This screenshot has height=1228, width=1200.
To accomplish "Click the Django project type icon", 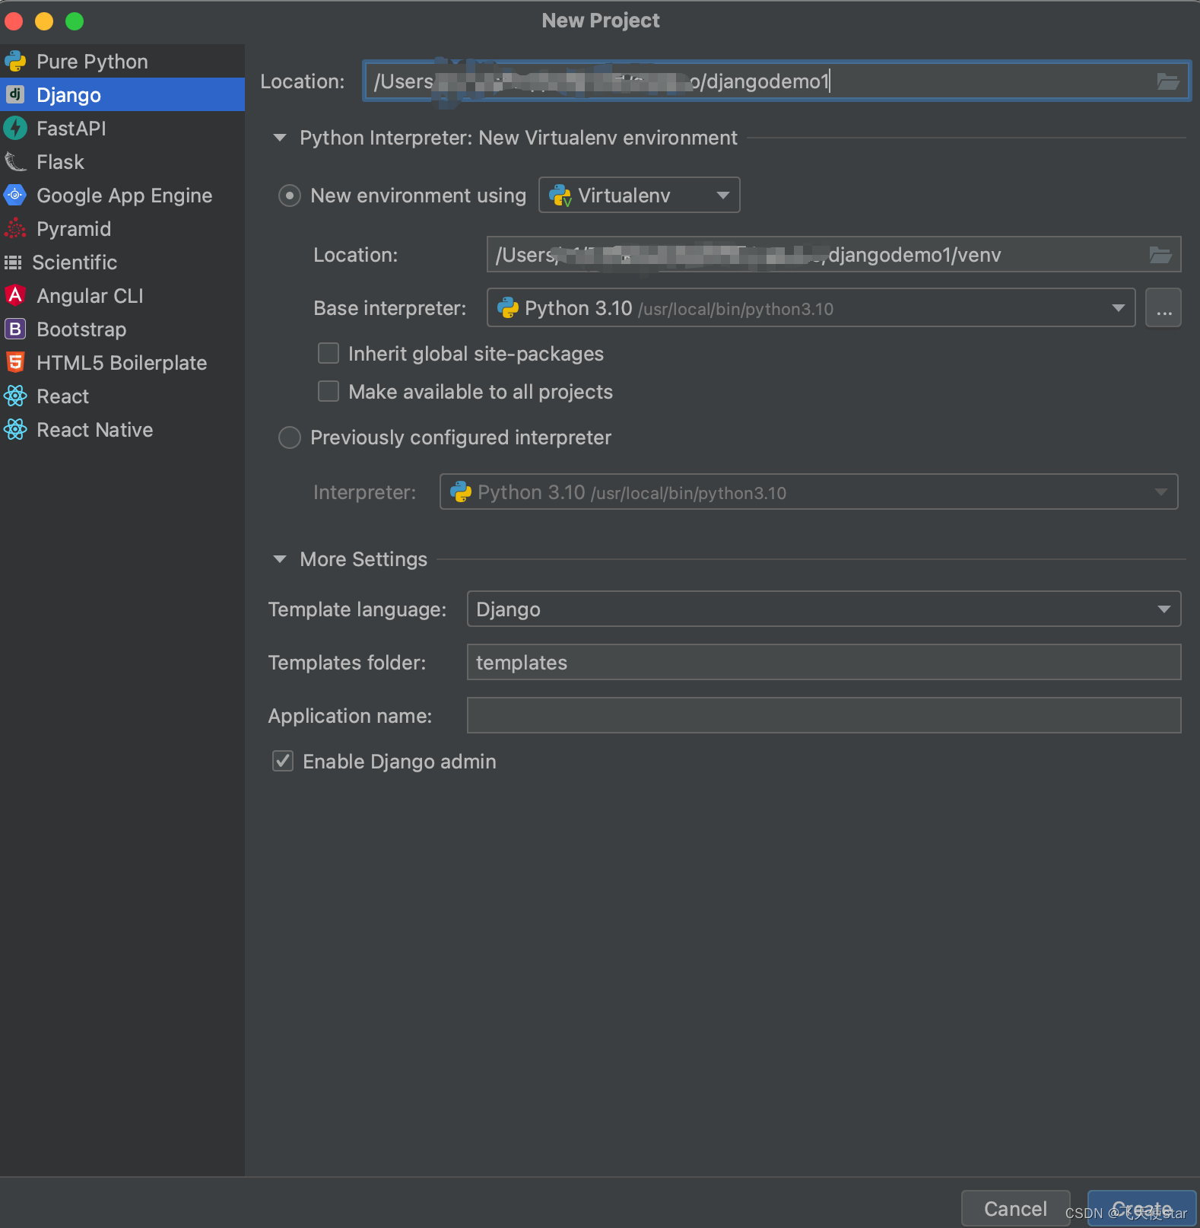I will pos(15,94).
